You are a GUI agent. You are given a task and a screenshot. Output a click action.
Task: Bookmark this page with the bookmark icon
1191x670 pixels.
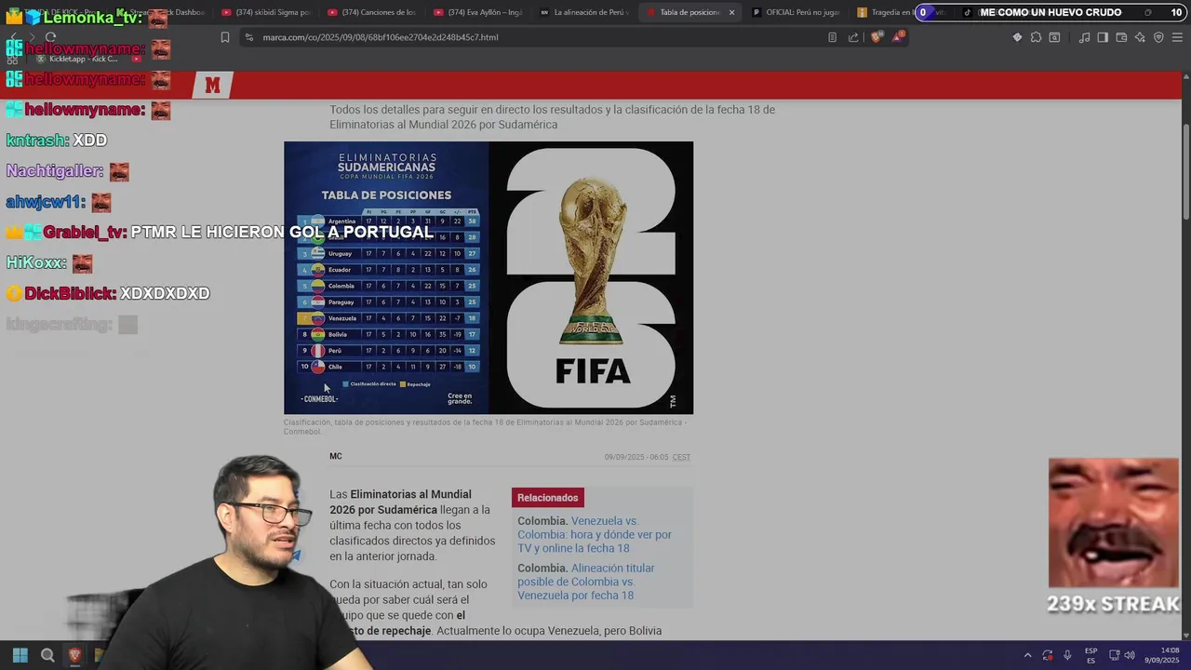[x=225, y=37]
